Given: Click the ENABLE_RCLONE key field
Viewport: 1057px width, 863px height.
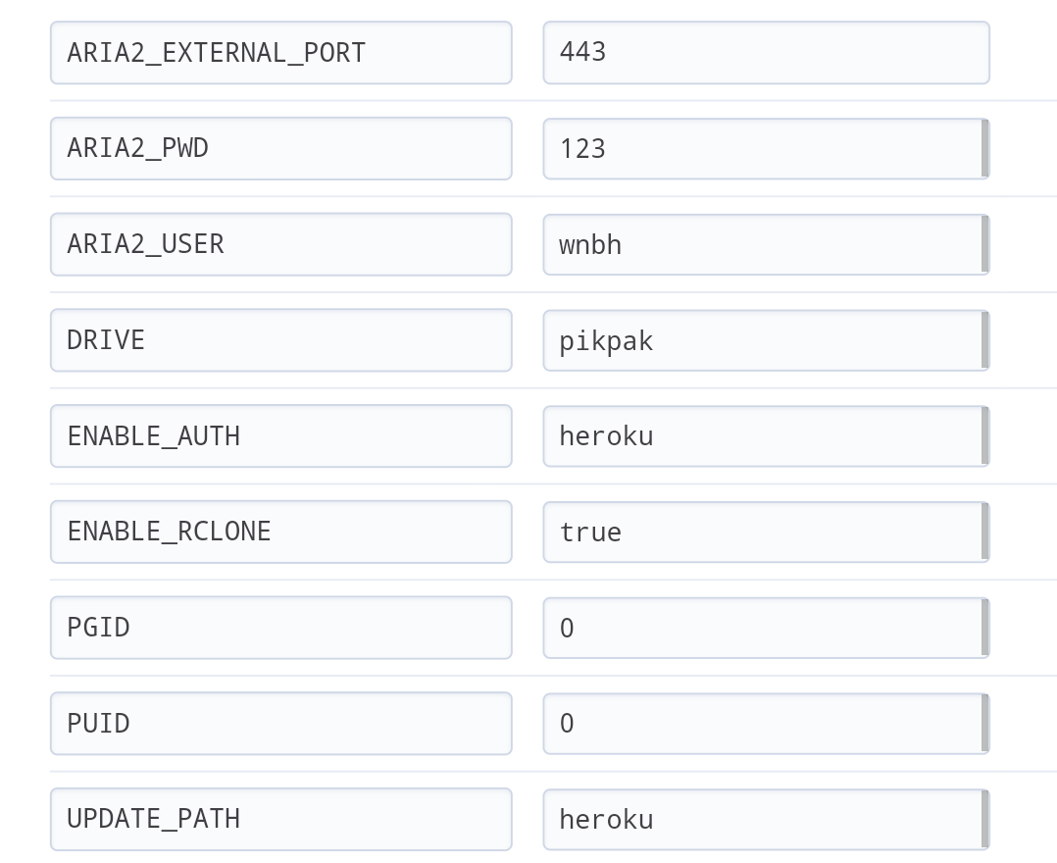Looking at the screenshot, I should [280, 532].
